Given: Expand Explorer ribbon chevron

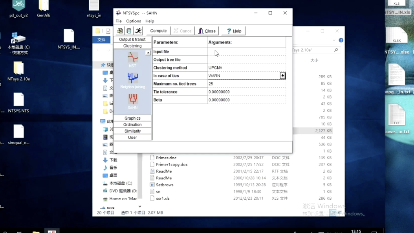Looking at the screenshot, I should [x=334, y=40].
